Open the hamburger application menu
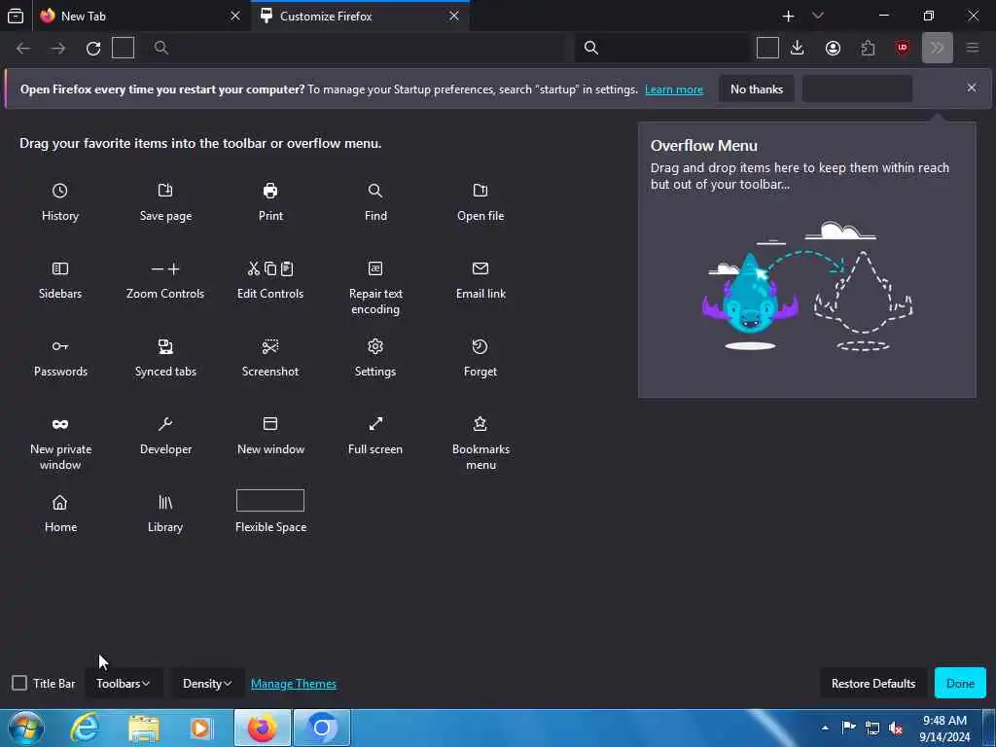The image size is (996, 747). point(973,48)
